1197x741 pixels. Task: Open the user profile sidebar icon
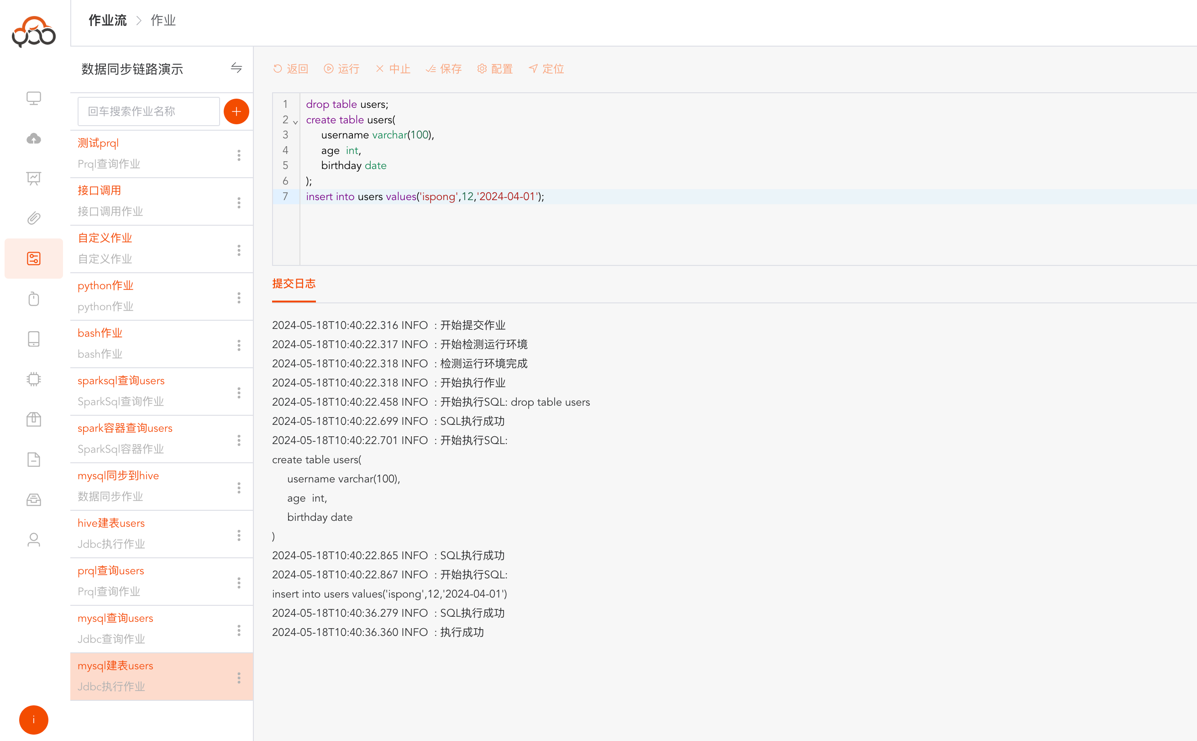tap(33, 540)
